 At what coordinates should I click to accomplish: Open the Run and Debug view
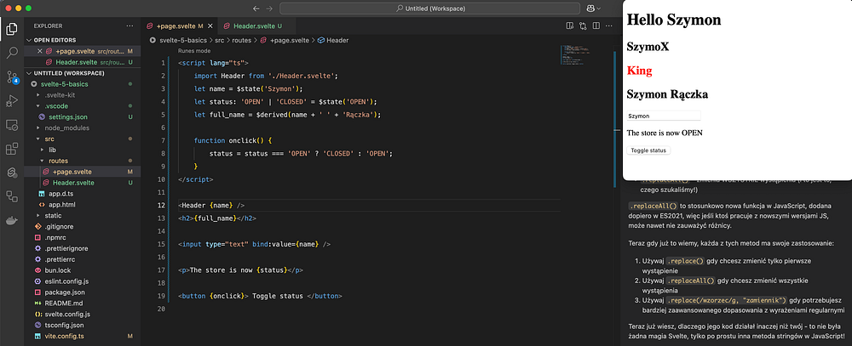(x=12, y=101)
